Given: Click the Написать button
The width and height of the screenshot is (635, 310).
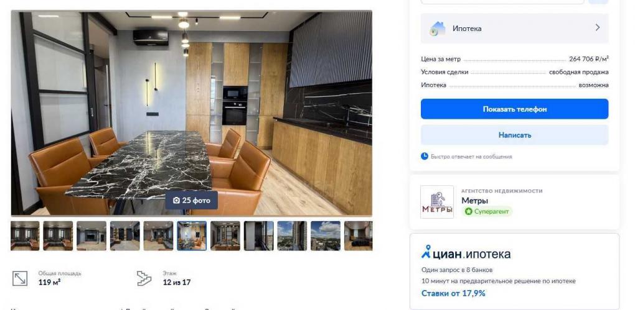Looking at the screenshot, I should point(514,135).
